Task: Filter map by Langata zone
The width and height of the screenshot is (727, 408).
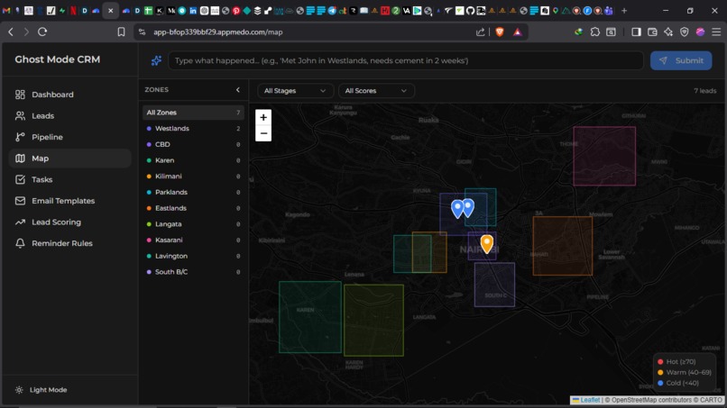Action: [x=193, y=224]
